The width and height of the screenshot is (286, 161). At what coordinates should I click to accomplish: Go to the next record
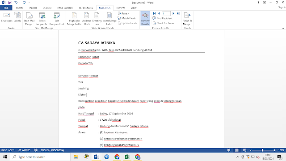coord(173,13)
